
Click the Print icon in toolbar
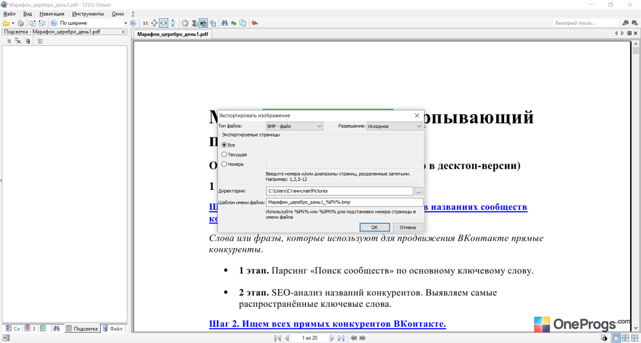pos(21,23)
